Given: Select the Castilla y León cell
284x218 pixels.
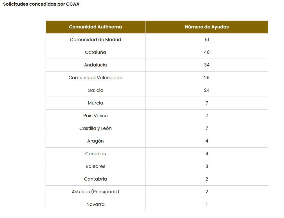Looking at the screenshot, I should tap(95, 128).
